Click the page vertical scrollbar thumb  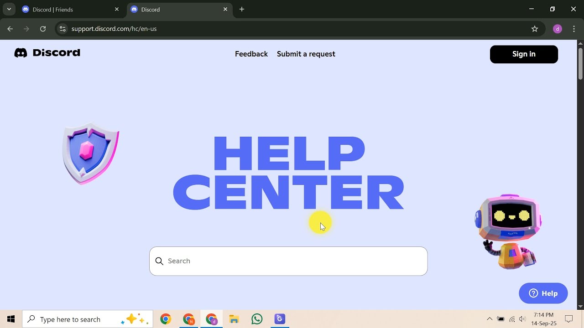(x=580, y=63)
